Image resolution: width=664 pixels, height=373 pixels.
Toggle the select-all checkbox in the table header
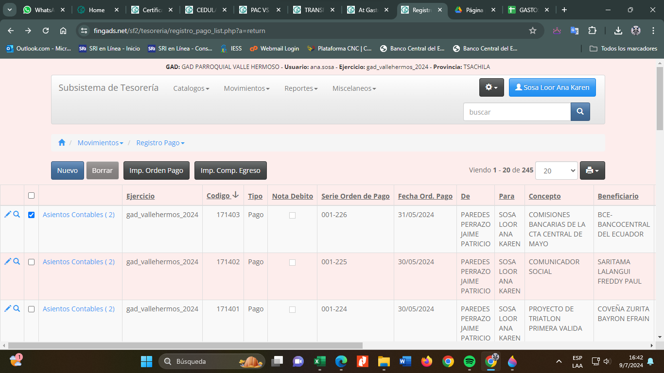32,196
